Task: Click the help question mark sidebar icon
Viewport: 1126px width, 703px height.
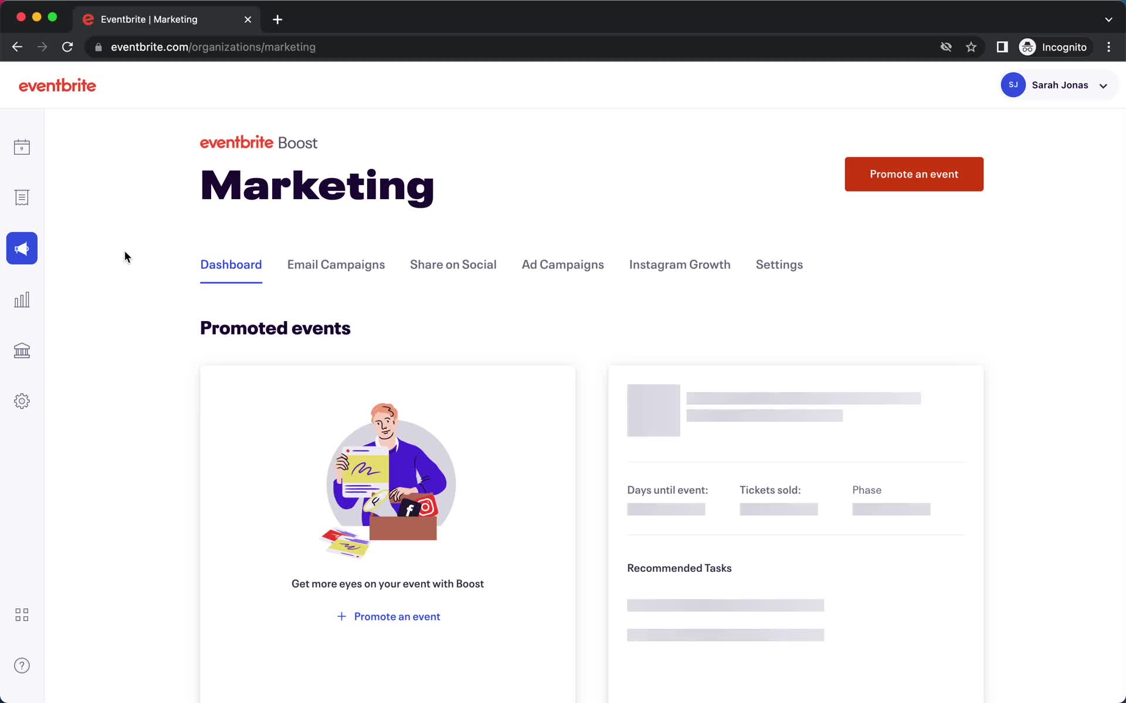Action: click(x=22, y=665)
